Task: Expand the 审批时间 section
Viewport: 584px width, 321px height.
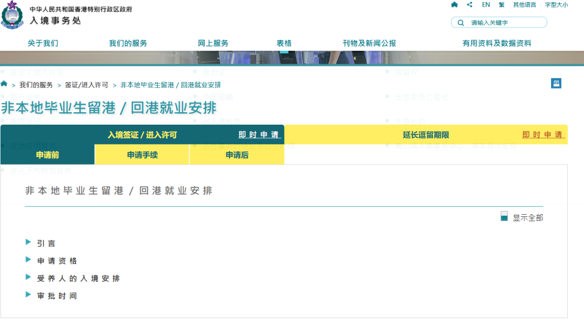Action: [x=57, y=296]
